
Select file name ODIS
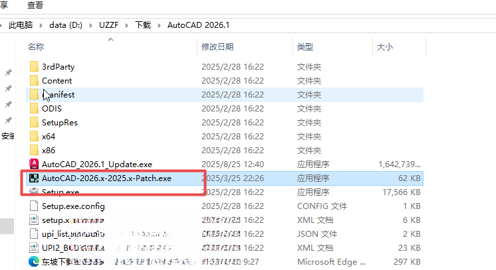pos(52,108)
